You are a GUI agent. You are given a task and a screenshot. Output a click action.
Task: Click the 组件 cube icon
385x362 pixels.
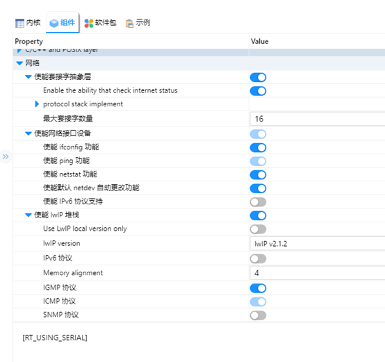coord(54,24)
